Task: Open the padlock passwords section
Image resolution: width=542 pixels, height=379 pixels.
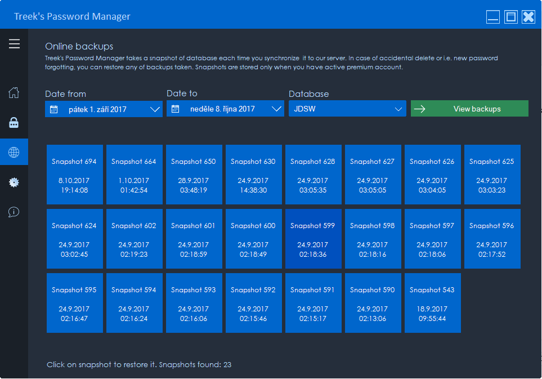Action: point(14,123)
